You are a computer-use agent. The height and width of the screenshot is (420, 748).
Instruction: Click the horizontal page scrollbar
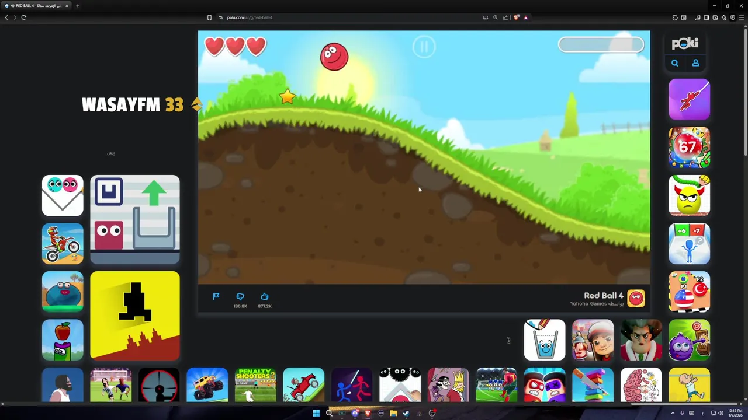685,404
